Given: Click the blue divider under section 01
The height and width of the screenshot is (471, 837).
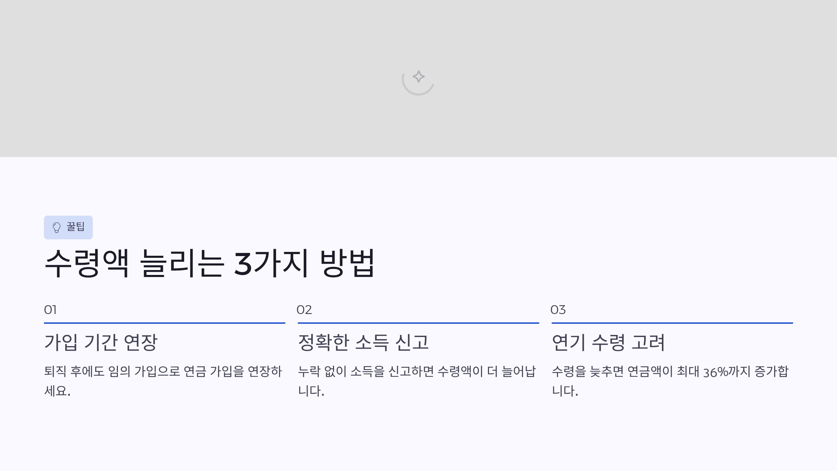Looking at the screenshot, I should (164, 324).
